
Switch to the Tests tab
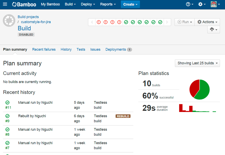point(81,49)
